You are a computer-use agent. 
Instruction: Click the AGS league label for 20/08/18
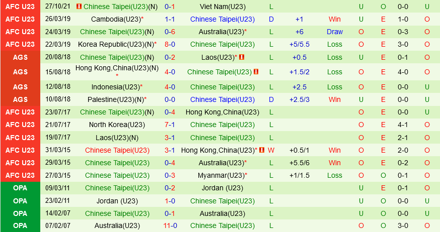click(20, 57)
